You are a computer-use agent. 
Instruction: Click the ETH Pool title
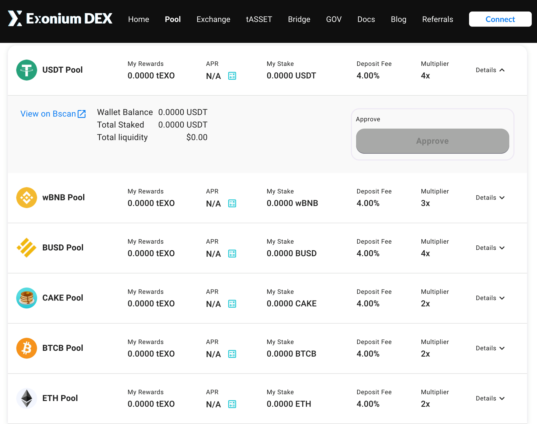60,398
